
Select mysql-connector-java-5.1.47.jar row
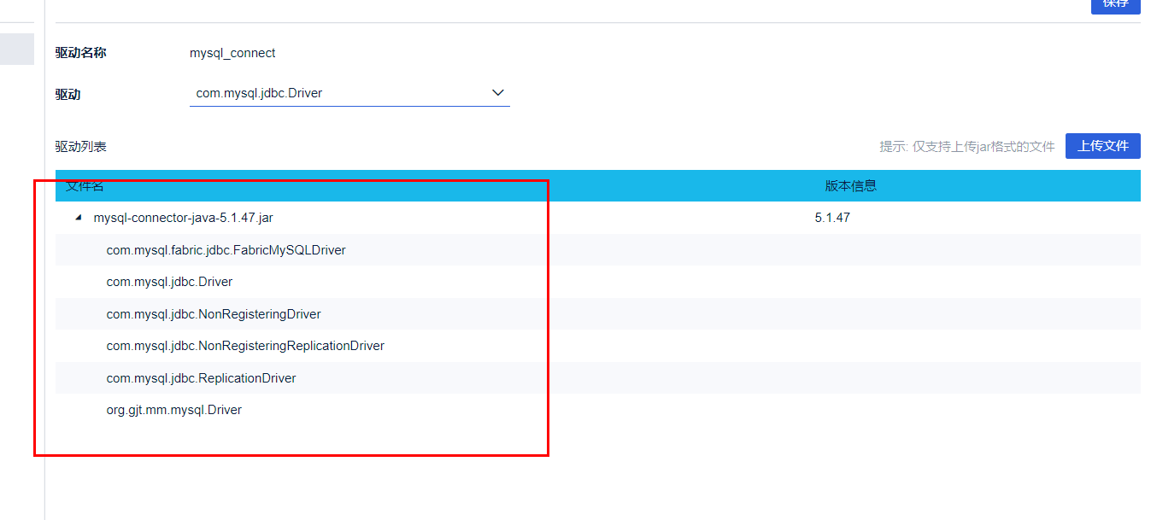(598, 218)
